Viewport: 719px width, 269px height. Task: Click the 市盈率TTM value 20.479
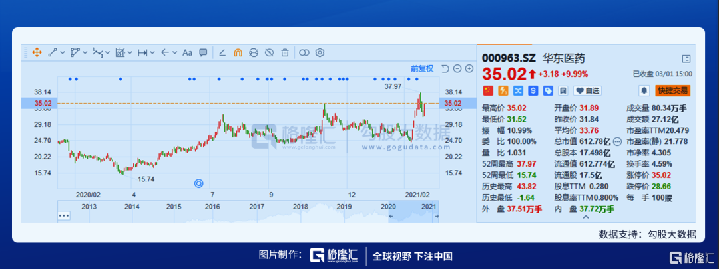coord(676,130)
